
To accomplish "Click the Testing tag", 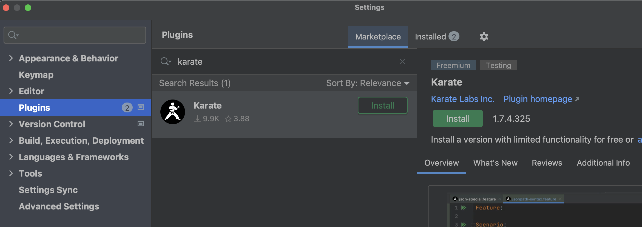I will click(498, 65).
